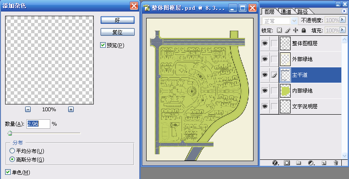The height and width of the screenshot is (179, 349).
Task: Click the 好 OK button
Action: tap(118, 20)
